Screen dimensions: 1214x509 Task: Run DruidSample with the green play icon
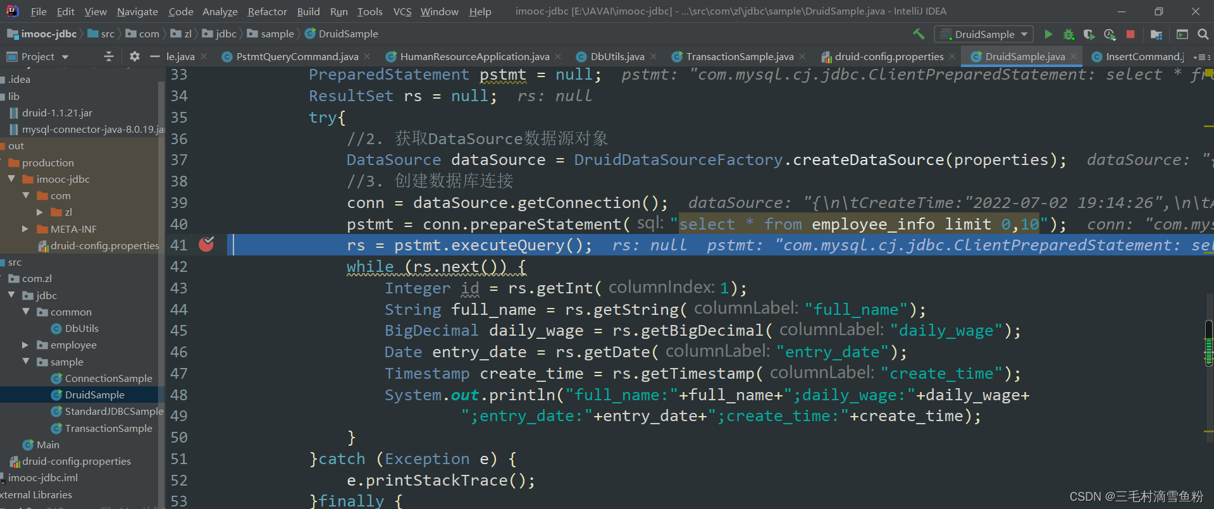pos(1048,34)
